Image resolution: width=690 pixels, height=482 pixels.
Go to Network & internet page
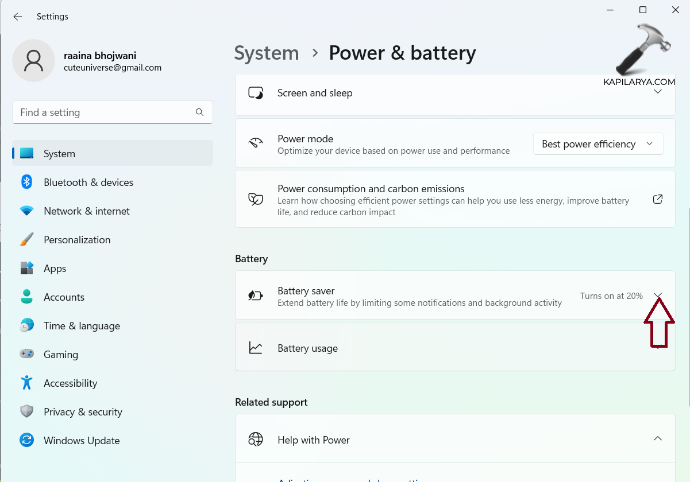87,211
